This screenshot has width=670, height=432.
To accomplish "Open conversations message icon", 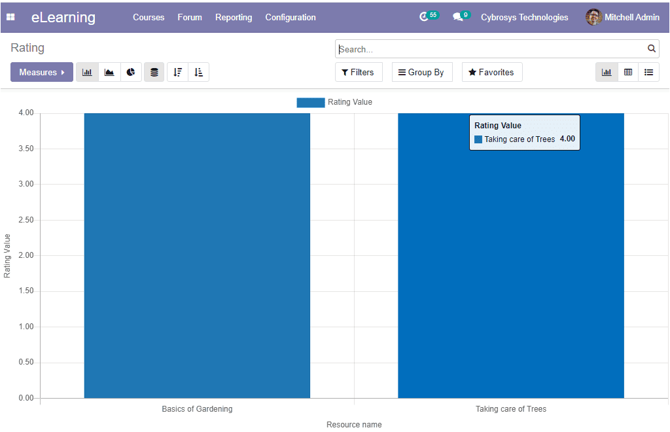I will pyautogui.click(x=457, y=17).
